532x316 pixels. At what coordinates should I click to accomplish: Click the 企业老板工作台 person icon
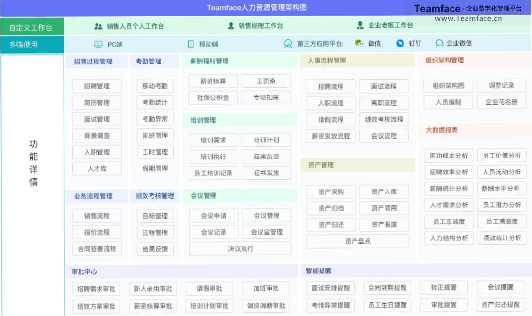tap(360, 25)
